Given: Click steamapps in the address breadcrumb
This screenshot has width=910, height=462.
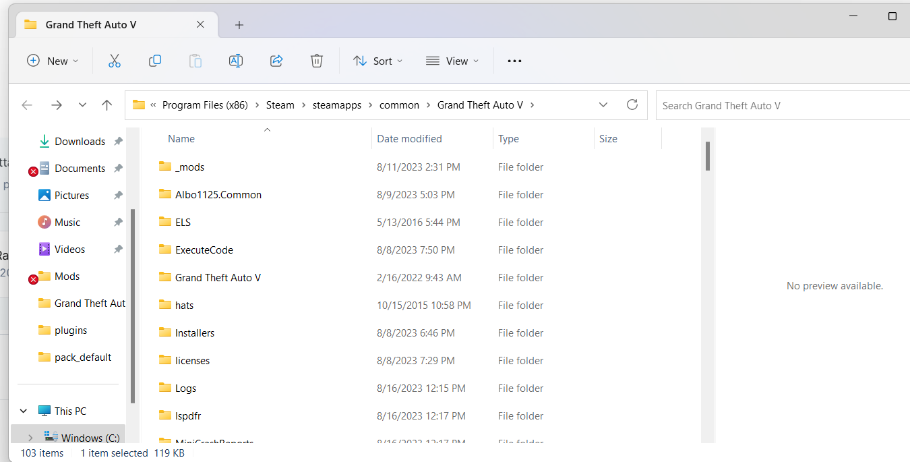Looking at the screenshot, I should pos(337,105).
